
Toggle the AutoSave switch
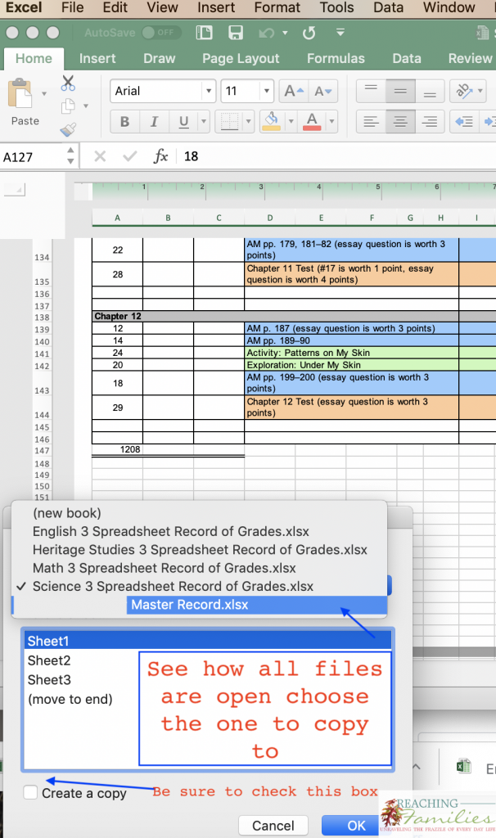pos(161,33)
